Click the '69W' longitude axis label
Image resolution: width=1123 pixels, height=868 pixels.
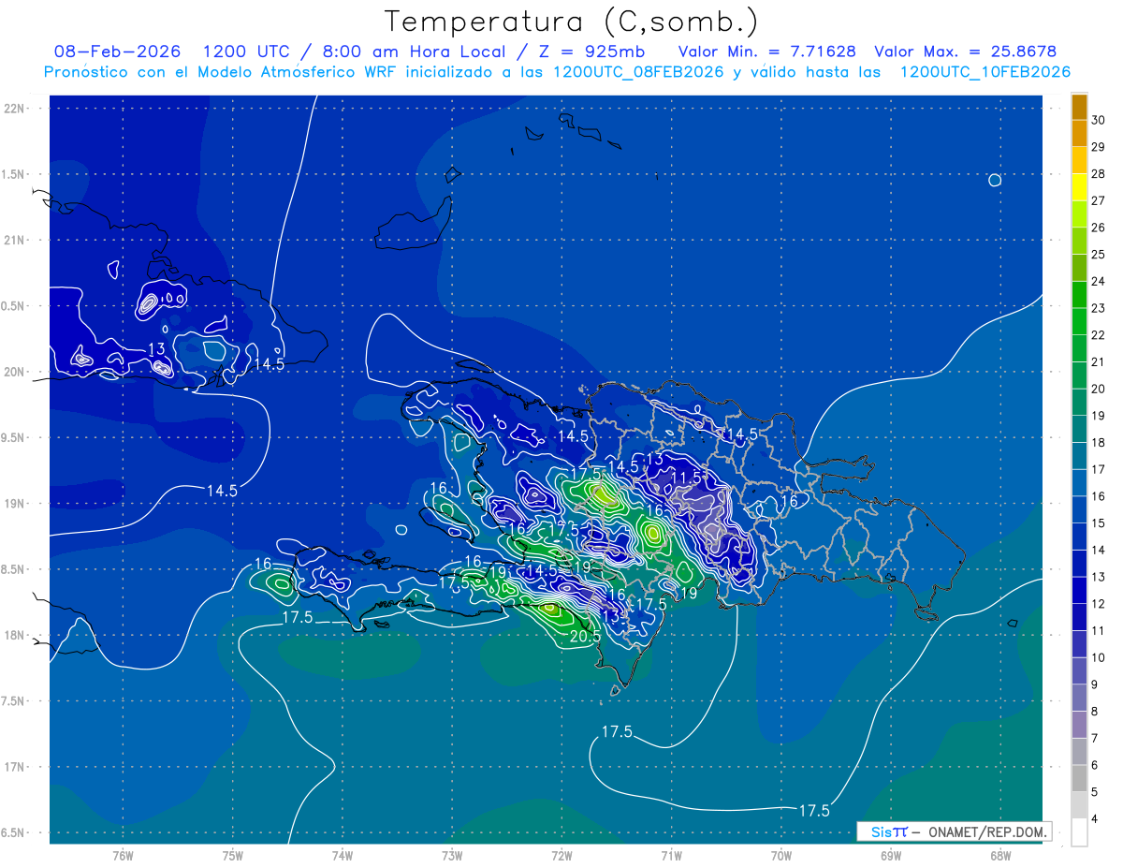pos(891,855)
